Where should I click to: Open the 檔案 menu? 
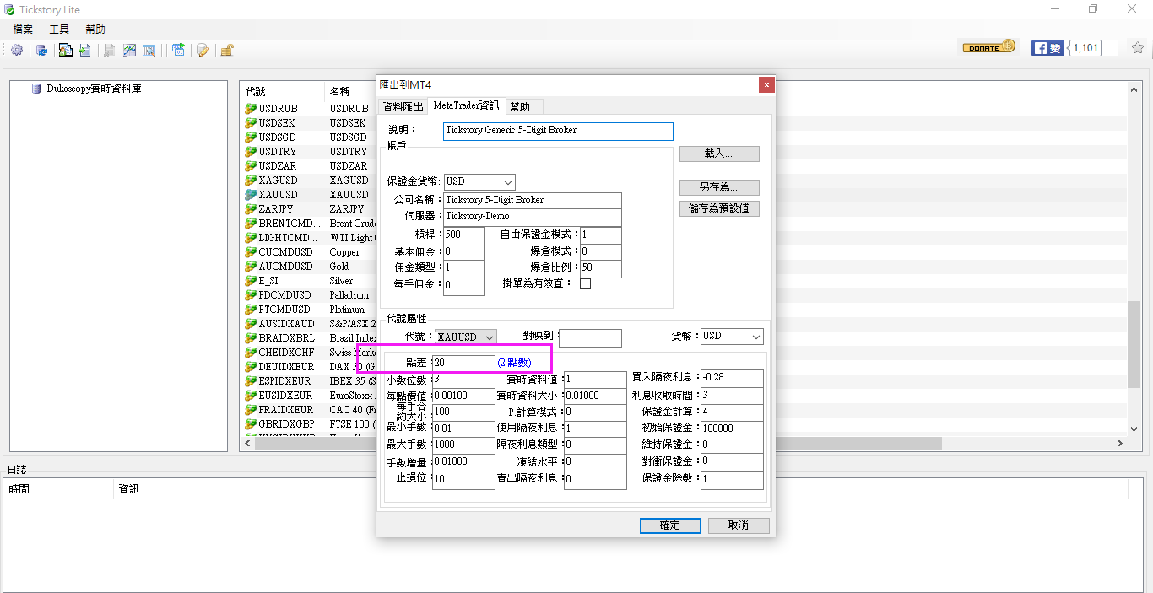pyautogui.click(x=23, y=29)
